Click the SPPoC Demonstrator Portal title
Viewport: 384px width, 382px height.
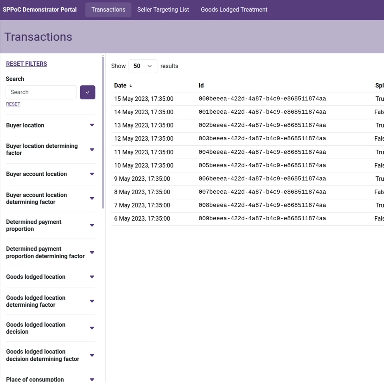[x=40, y=10]
